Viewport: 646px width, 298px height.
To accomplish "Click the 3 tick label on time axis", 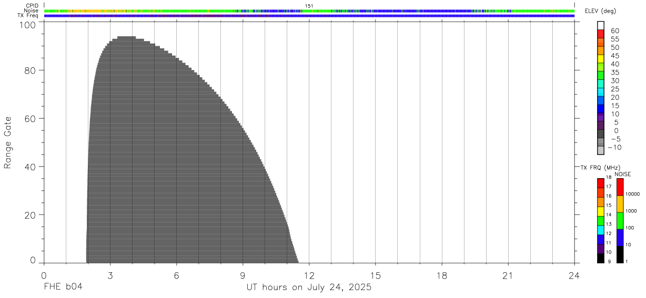I will click(x=110, y=276).
